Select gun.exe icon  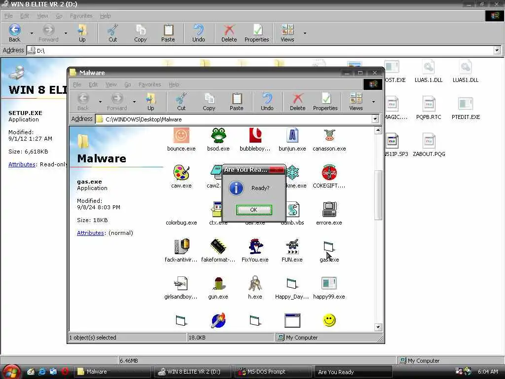pyautogui.click(x=218, y=284)
